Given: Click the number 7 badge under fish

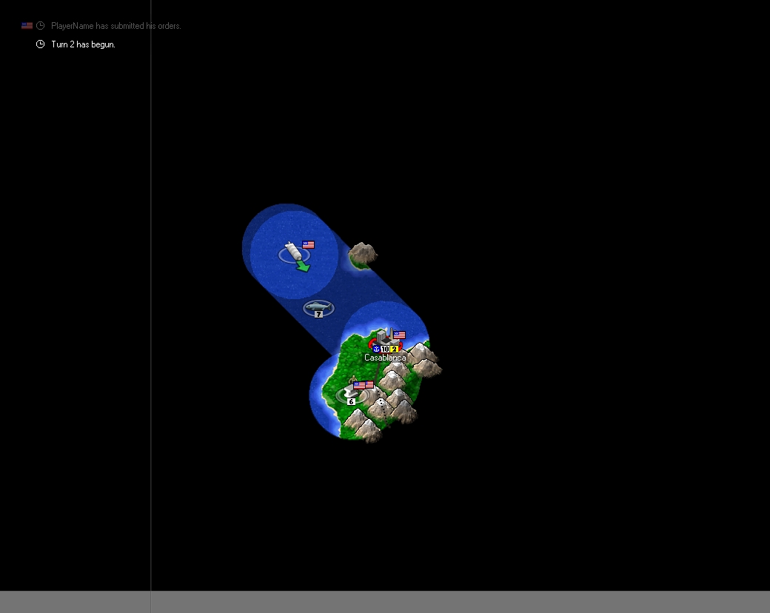Looking at the screenshot, I should (x=318, y=315).
